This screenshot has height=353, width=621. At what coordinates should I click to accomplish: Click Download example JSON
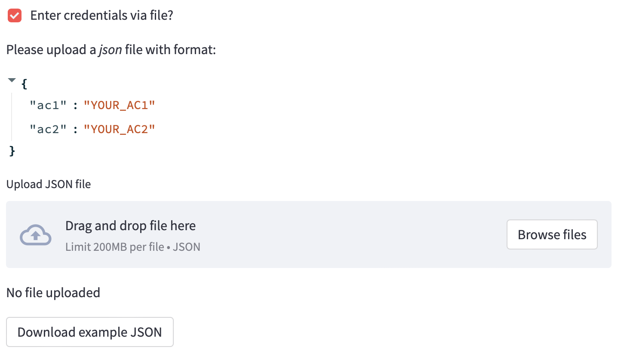[89, 332]
